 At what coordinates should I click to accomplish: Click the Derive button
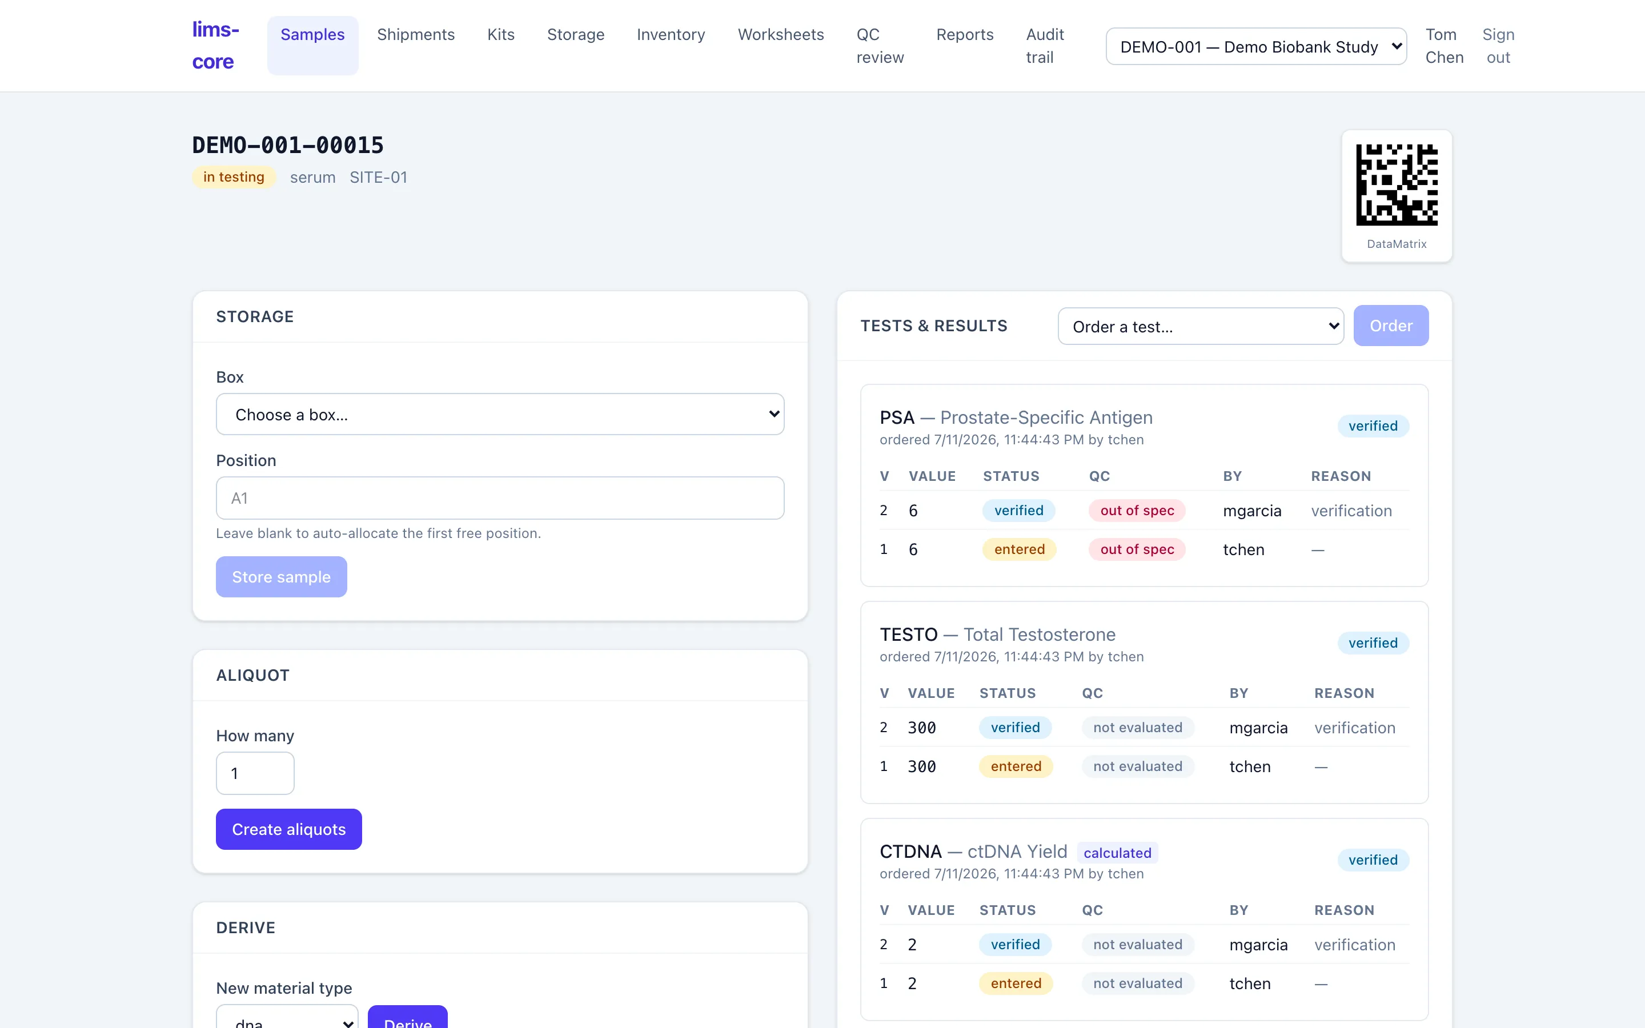click(x=407, y=1017)
